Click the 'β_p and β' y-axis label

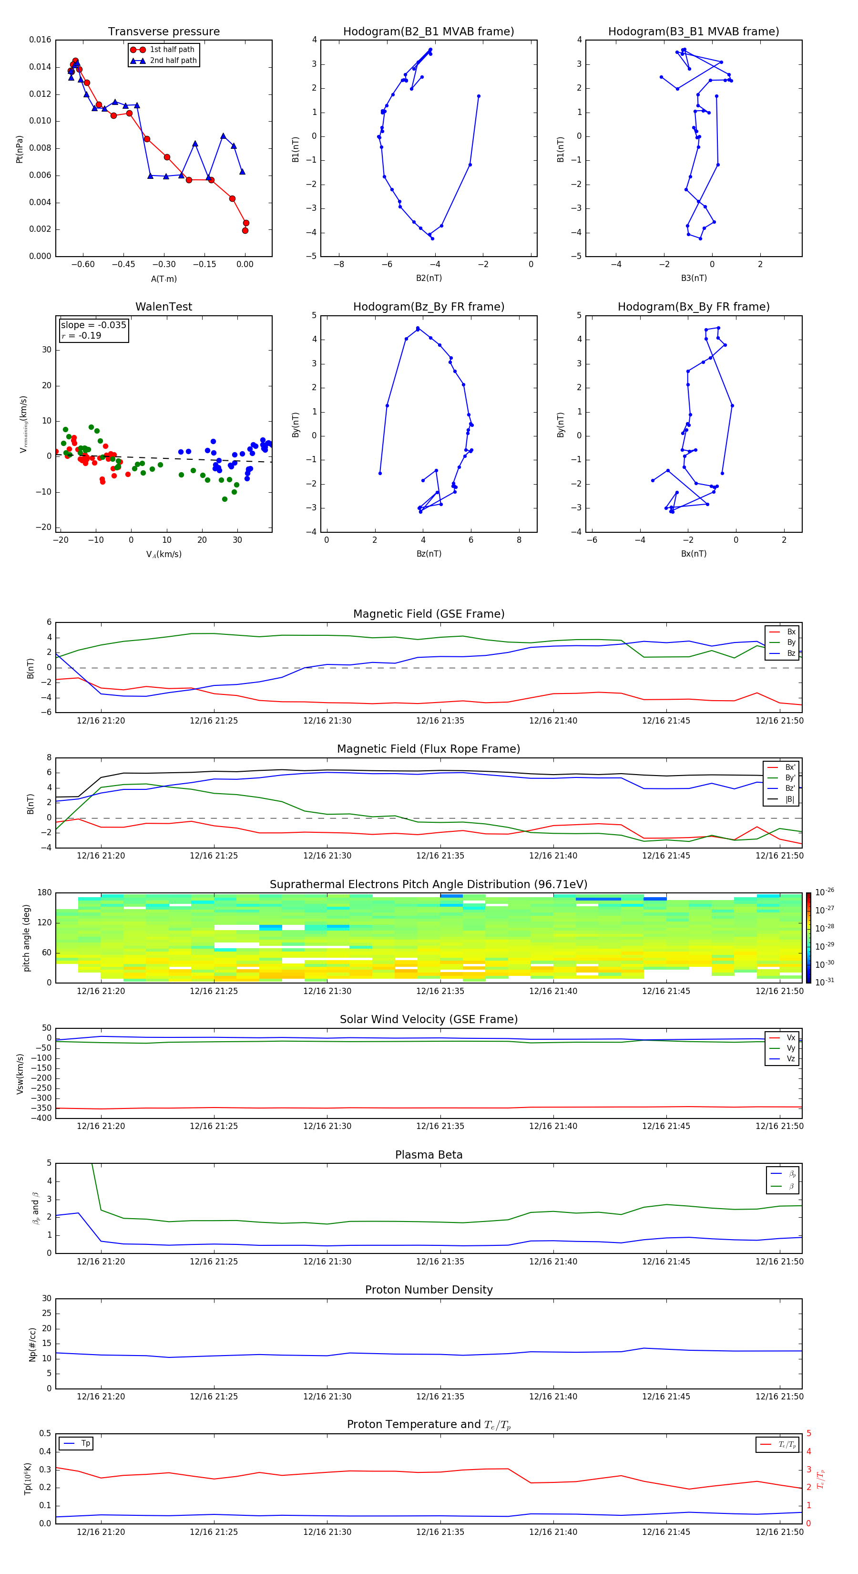[36, 1209]
